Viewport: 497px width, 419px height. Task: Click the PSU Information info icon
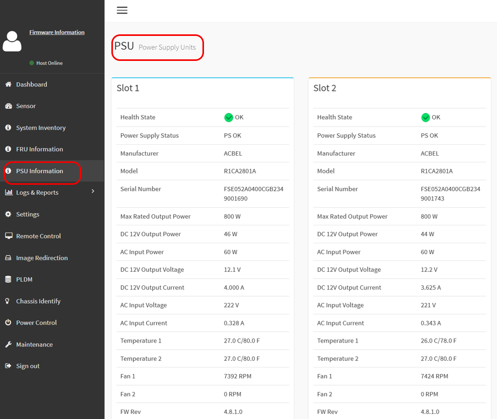pyautogui.click(x=8, y=171)
